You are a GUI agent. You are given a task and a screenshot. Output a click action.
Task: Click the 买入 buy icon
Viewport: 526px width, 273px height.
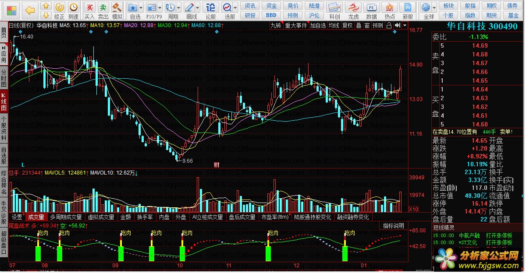click(89, 10)
